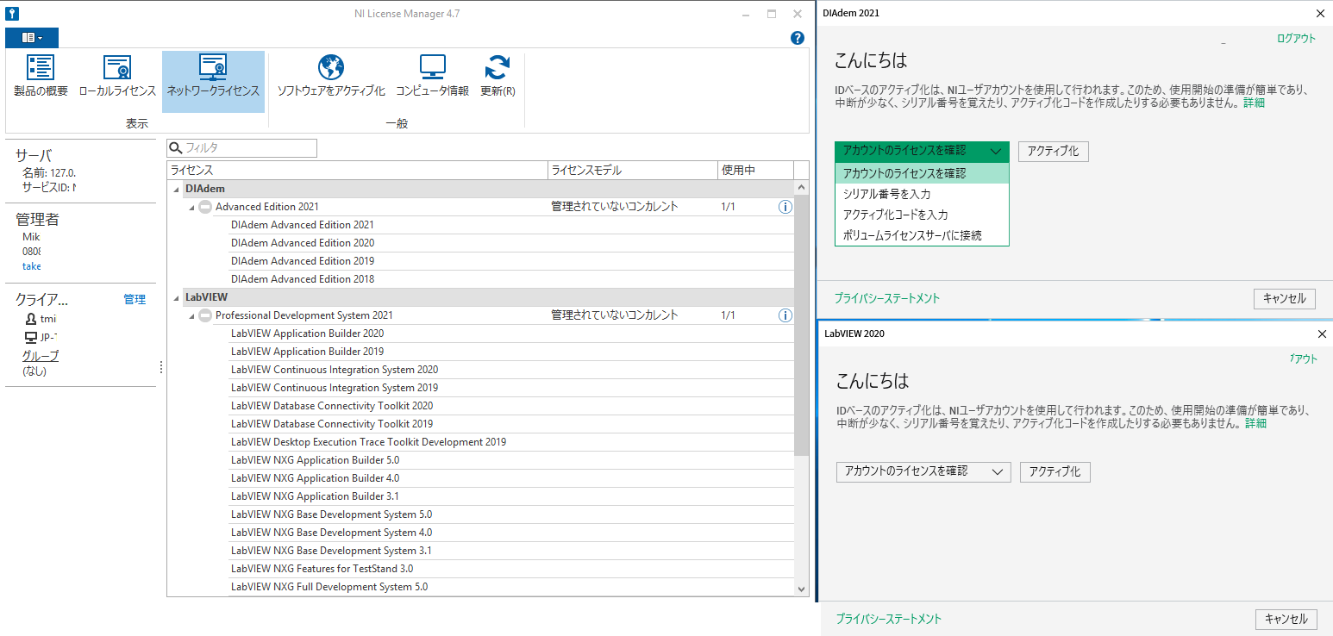Click info icon for Professional Development System 2021

pos(785,315)
